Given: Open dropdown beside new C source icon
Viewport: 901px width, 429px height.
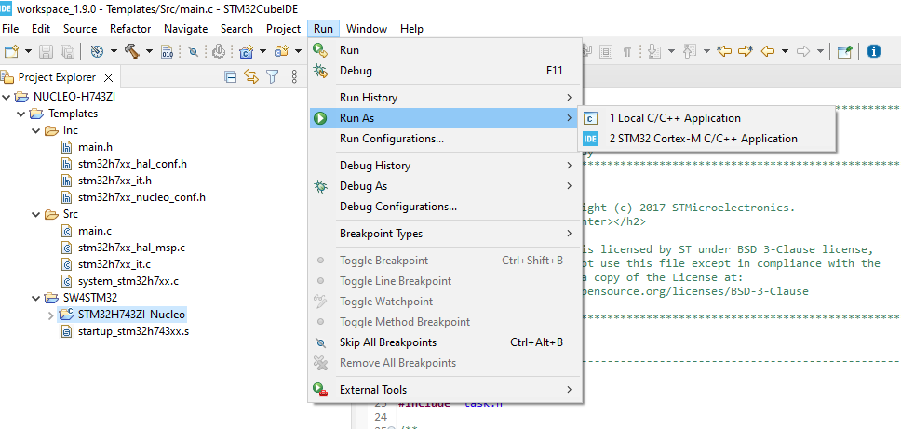Looking at the screenshot, I should pos(262,52).
